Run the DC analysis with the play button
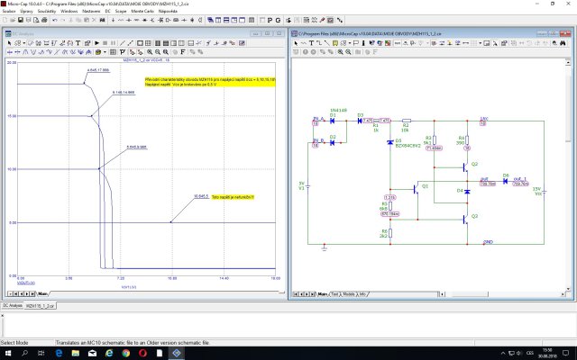The height and width of the screenshot is (360, 577). pyautogui.click(x=96, y=43)
